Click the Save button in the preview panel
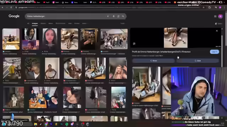Screen dimensions: 227x127 tap(198, 61)
